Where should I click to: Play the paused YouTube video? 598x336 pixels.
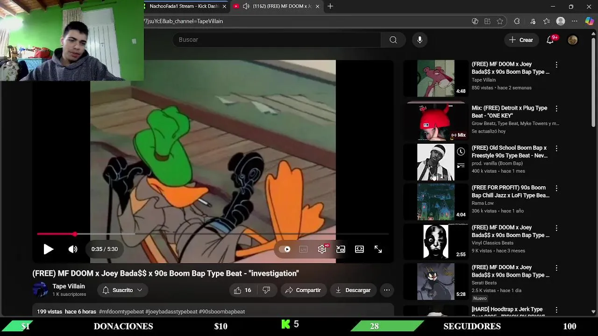point(49,249)
